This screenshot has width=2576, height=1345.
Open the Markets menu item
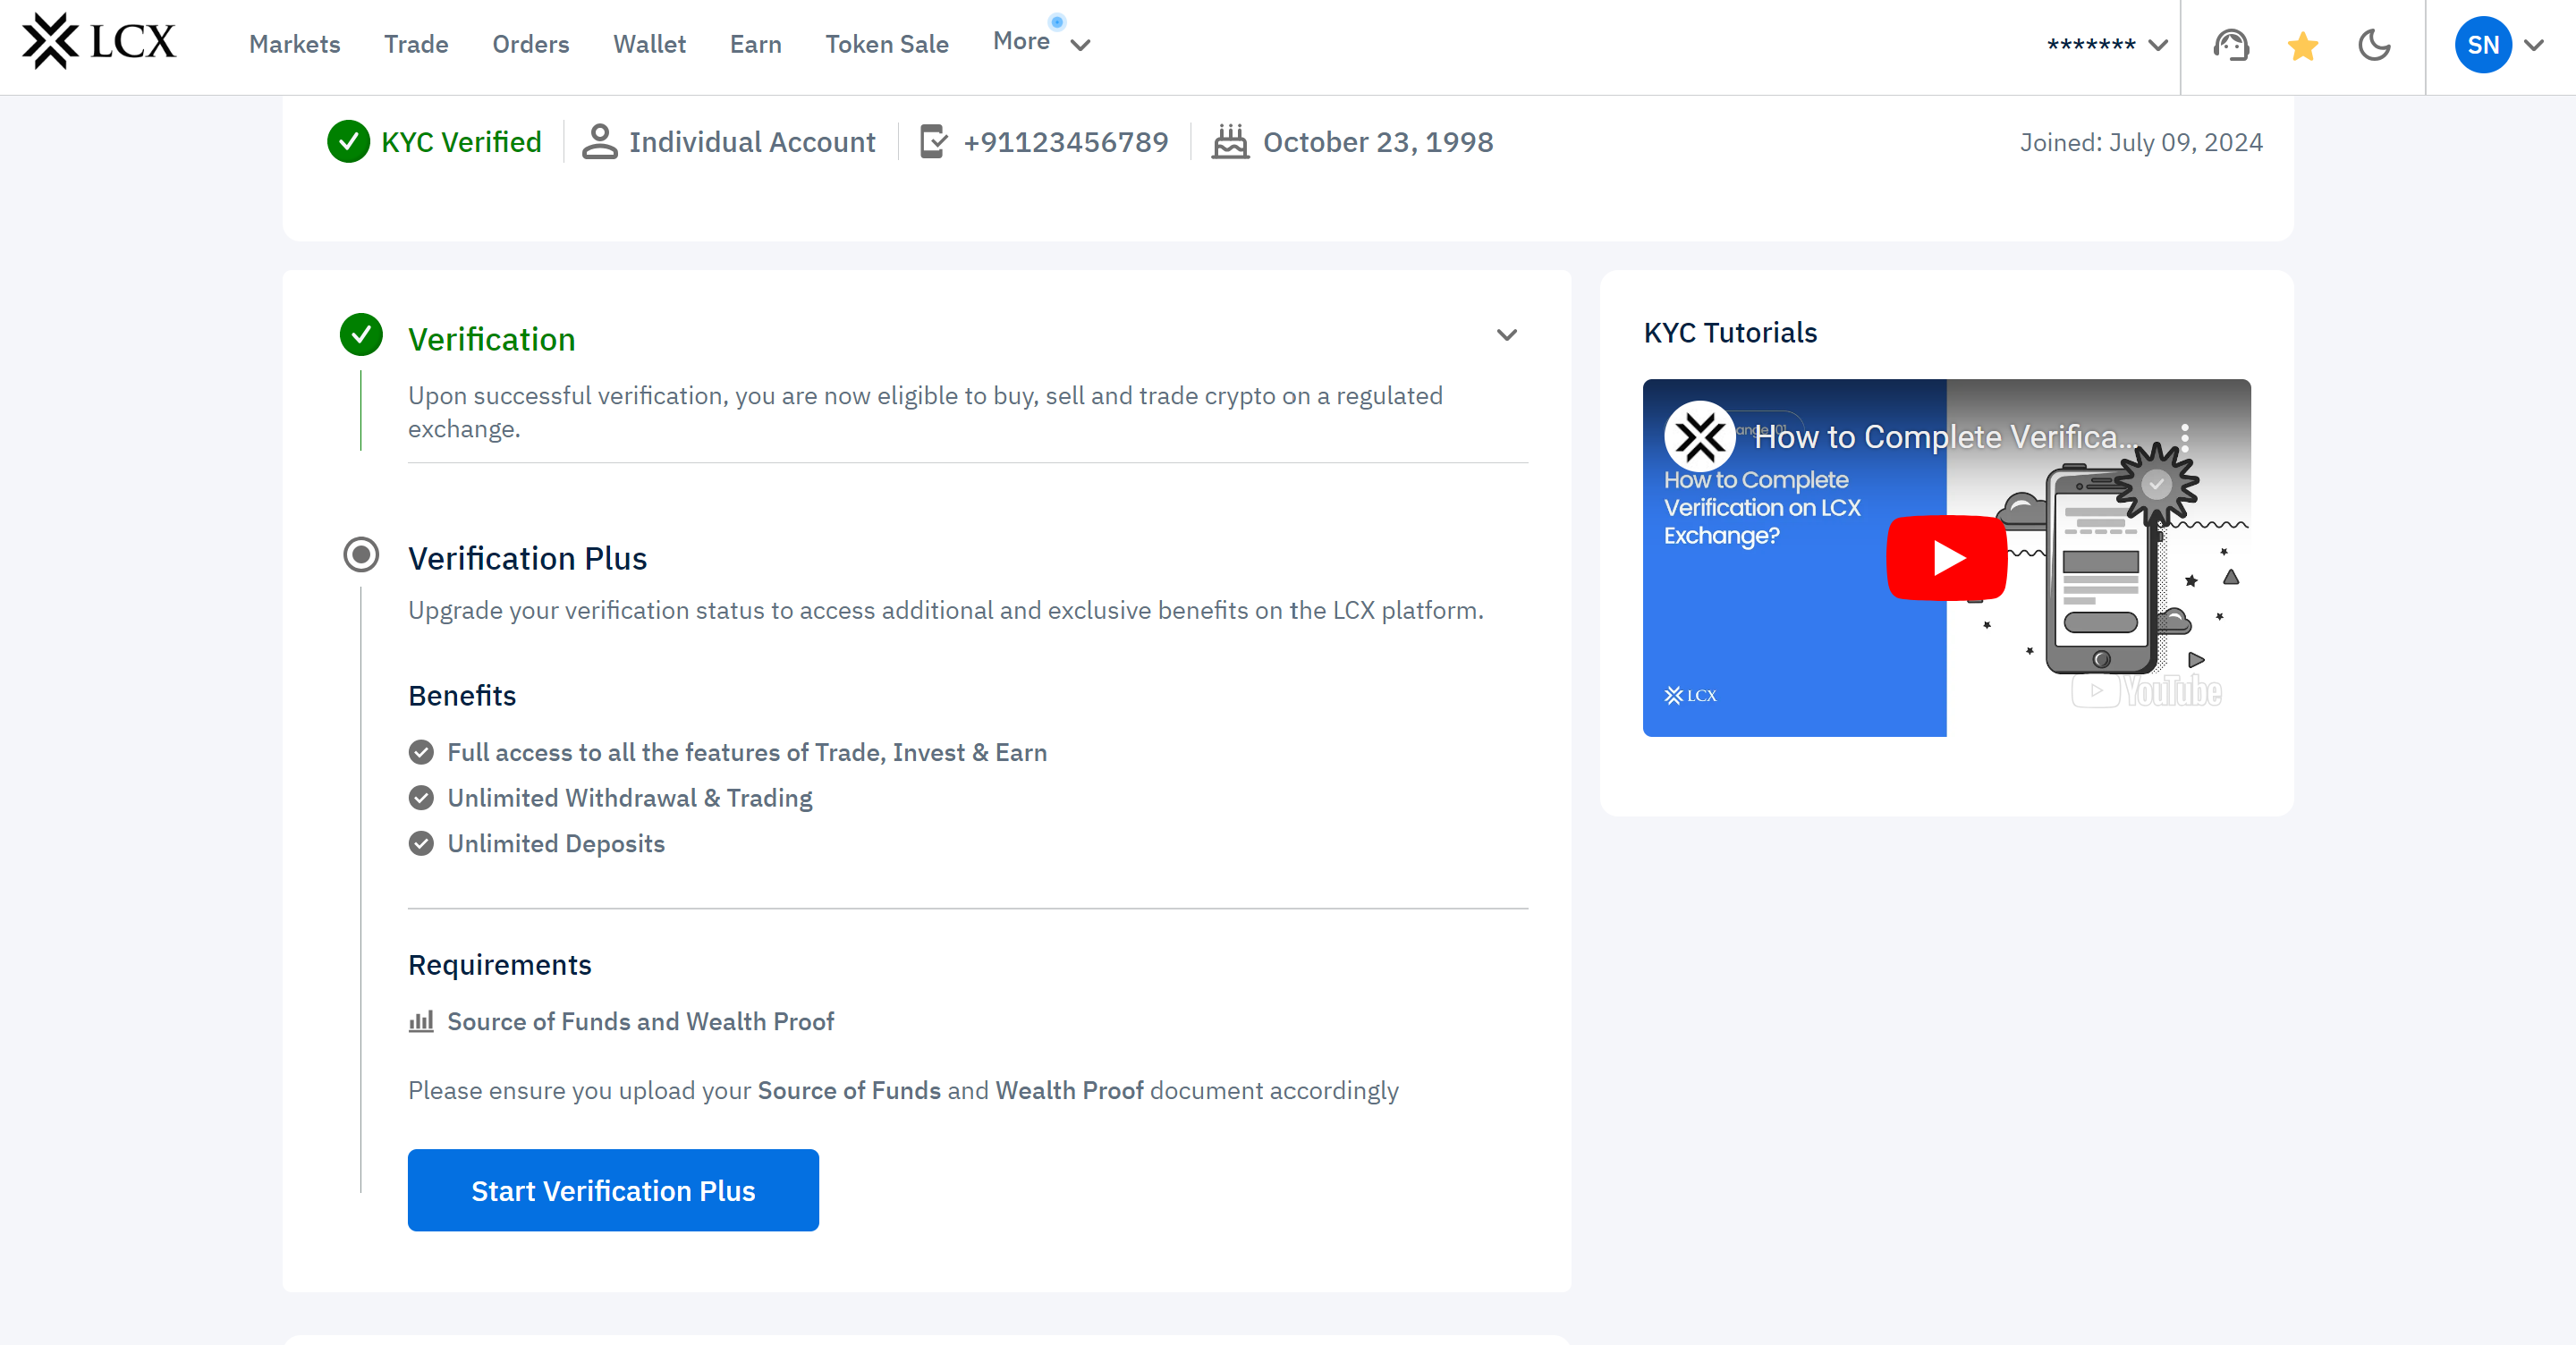tap(294, 45)
